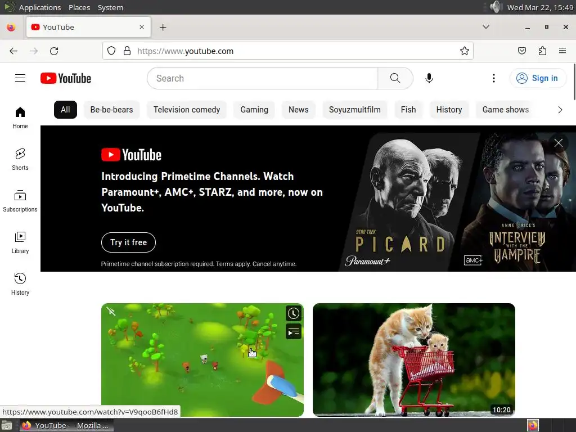Screen dimensions: 576x432
Task: Close the YouTube tab
Action: click(142, 27)
